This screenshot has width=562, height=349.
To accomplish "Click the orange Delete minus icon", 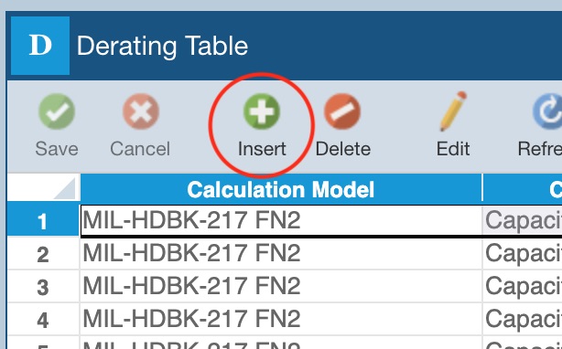I will click(342, 111).
